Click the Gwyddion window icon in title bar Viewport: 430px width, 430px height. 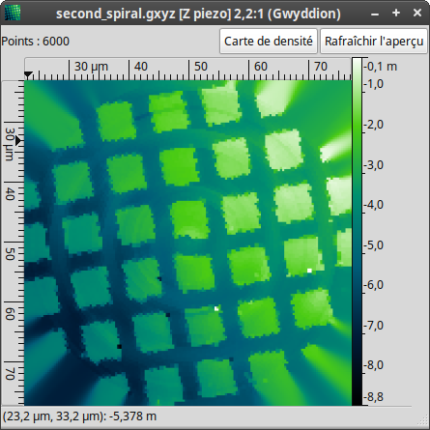click(13, 14)
